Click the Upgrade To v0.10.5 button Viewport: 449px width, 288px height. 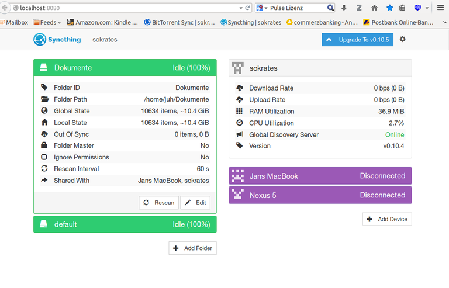pyautogui.click(x=357, y=40)
